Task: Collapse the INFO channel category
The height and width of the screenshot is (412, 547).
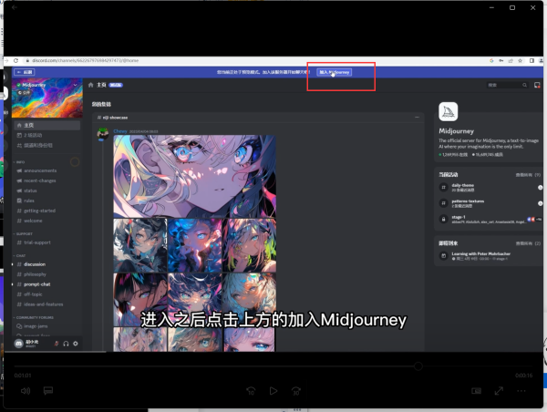Action: click(19, 162)
